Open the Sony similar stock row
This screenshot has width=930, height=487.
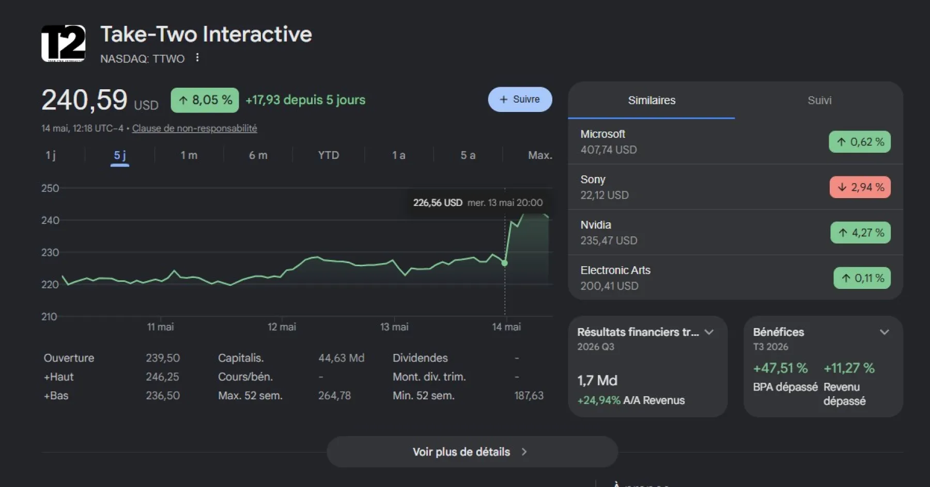click(735, 187)
